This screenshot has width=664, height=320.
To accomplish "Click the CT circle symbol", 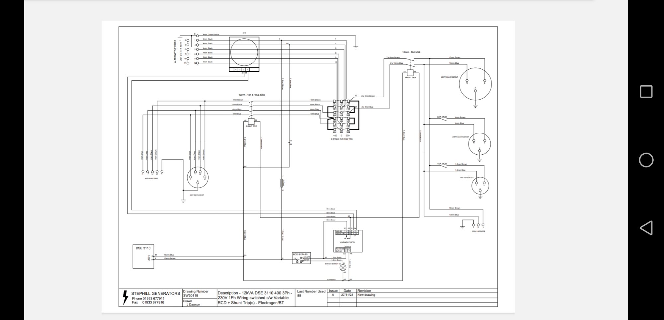I will 244,52.
